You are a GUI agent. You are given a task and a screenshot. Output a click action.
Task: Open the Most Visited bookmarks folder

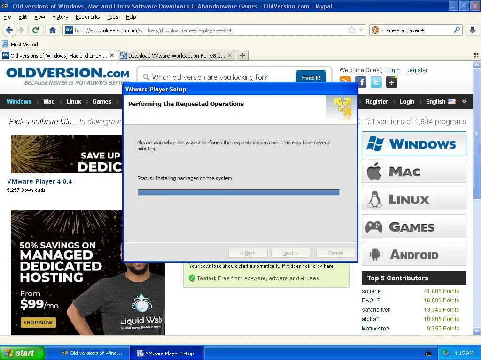20,45
